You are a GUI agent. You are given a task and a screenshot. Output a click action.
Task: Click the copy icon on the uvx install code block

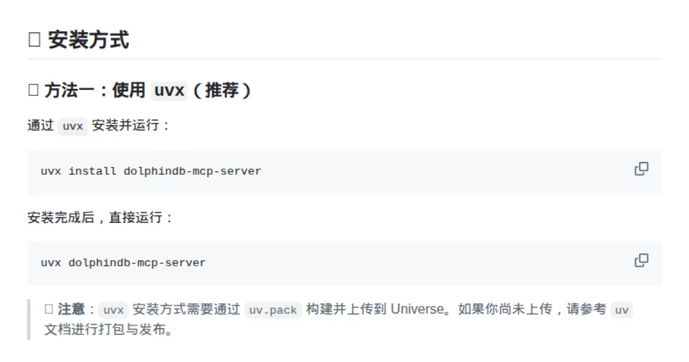[641, 169]
